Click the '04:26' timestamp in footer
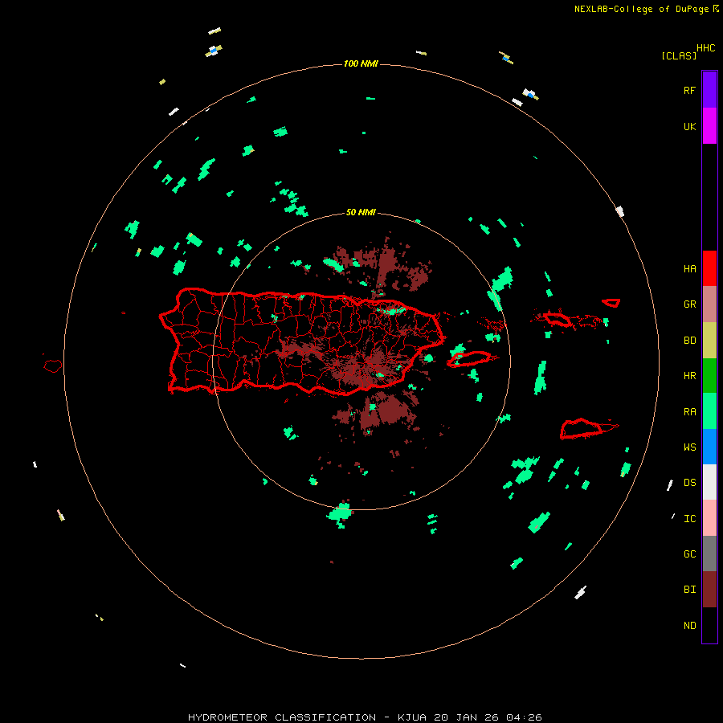This screenshot has height=723, width=723. click(x=524, y=717)
